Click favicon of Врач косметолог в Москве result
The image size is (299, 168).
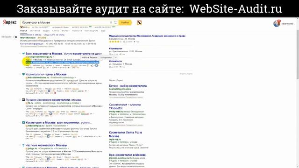point(23,54)
